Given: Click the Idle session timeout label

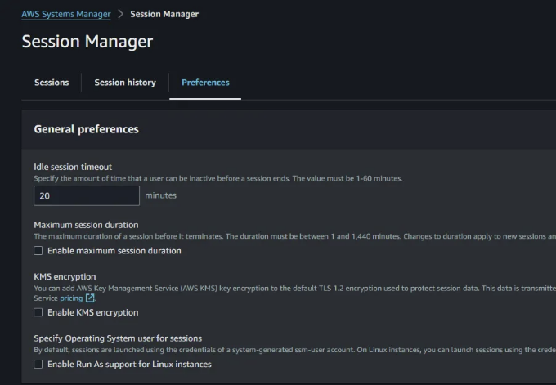Looking at the screenshot, I should pyautogui.click(x=73, y=167).
